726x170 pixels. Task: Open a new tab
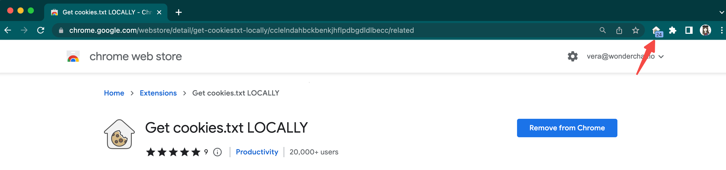tap(178, 12)
